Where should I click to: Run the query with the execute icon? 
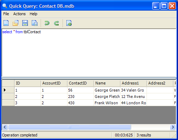[69, 23]
